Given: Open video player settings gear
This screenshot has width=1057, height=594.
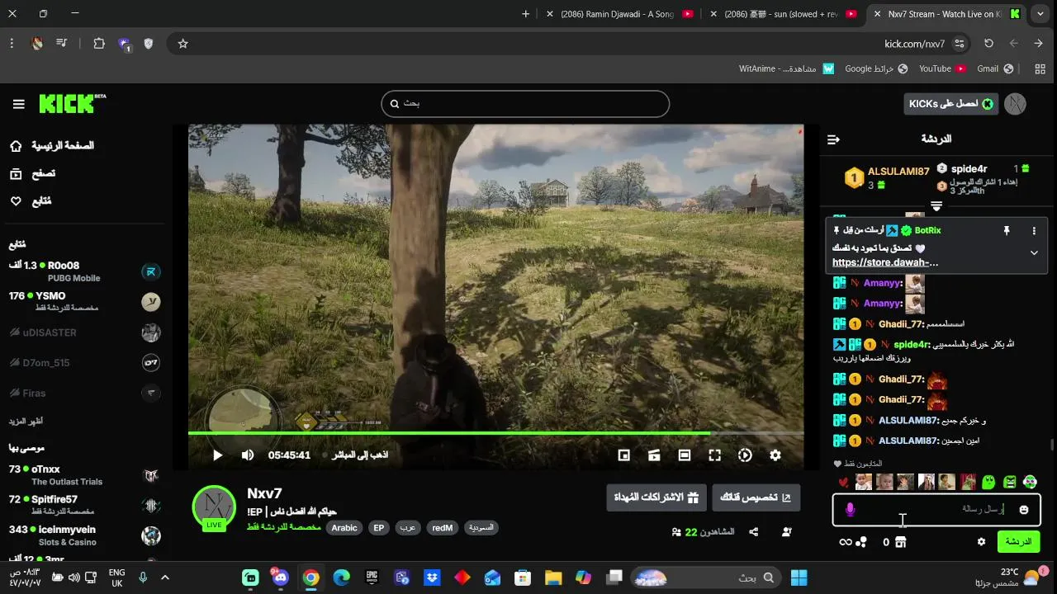Looking at the screenshot, I should pyautogui.click(x=775, y=455).
